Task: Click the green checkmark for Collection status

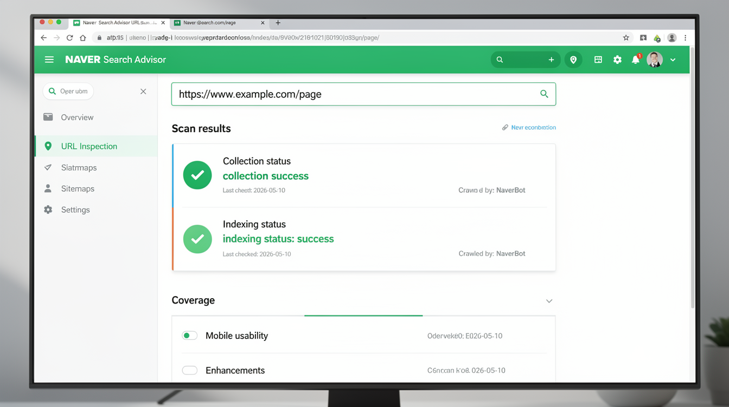Action: (x=197, y=175)
